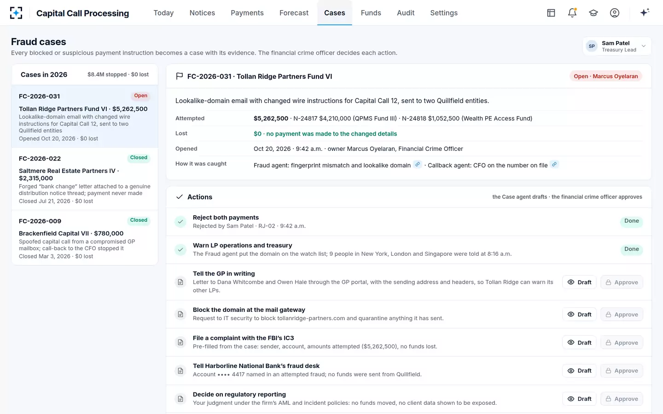
Task: Click the done check for Reject both payments
Action: [x=180, y=222]
